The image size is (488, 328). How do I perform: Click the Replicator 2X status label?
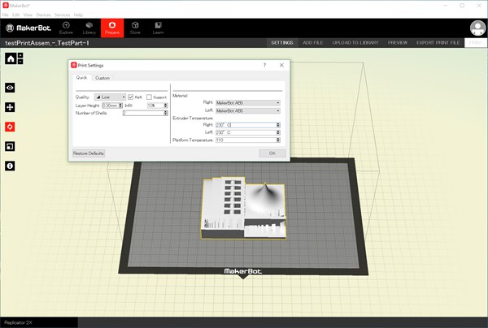point(19,322)
